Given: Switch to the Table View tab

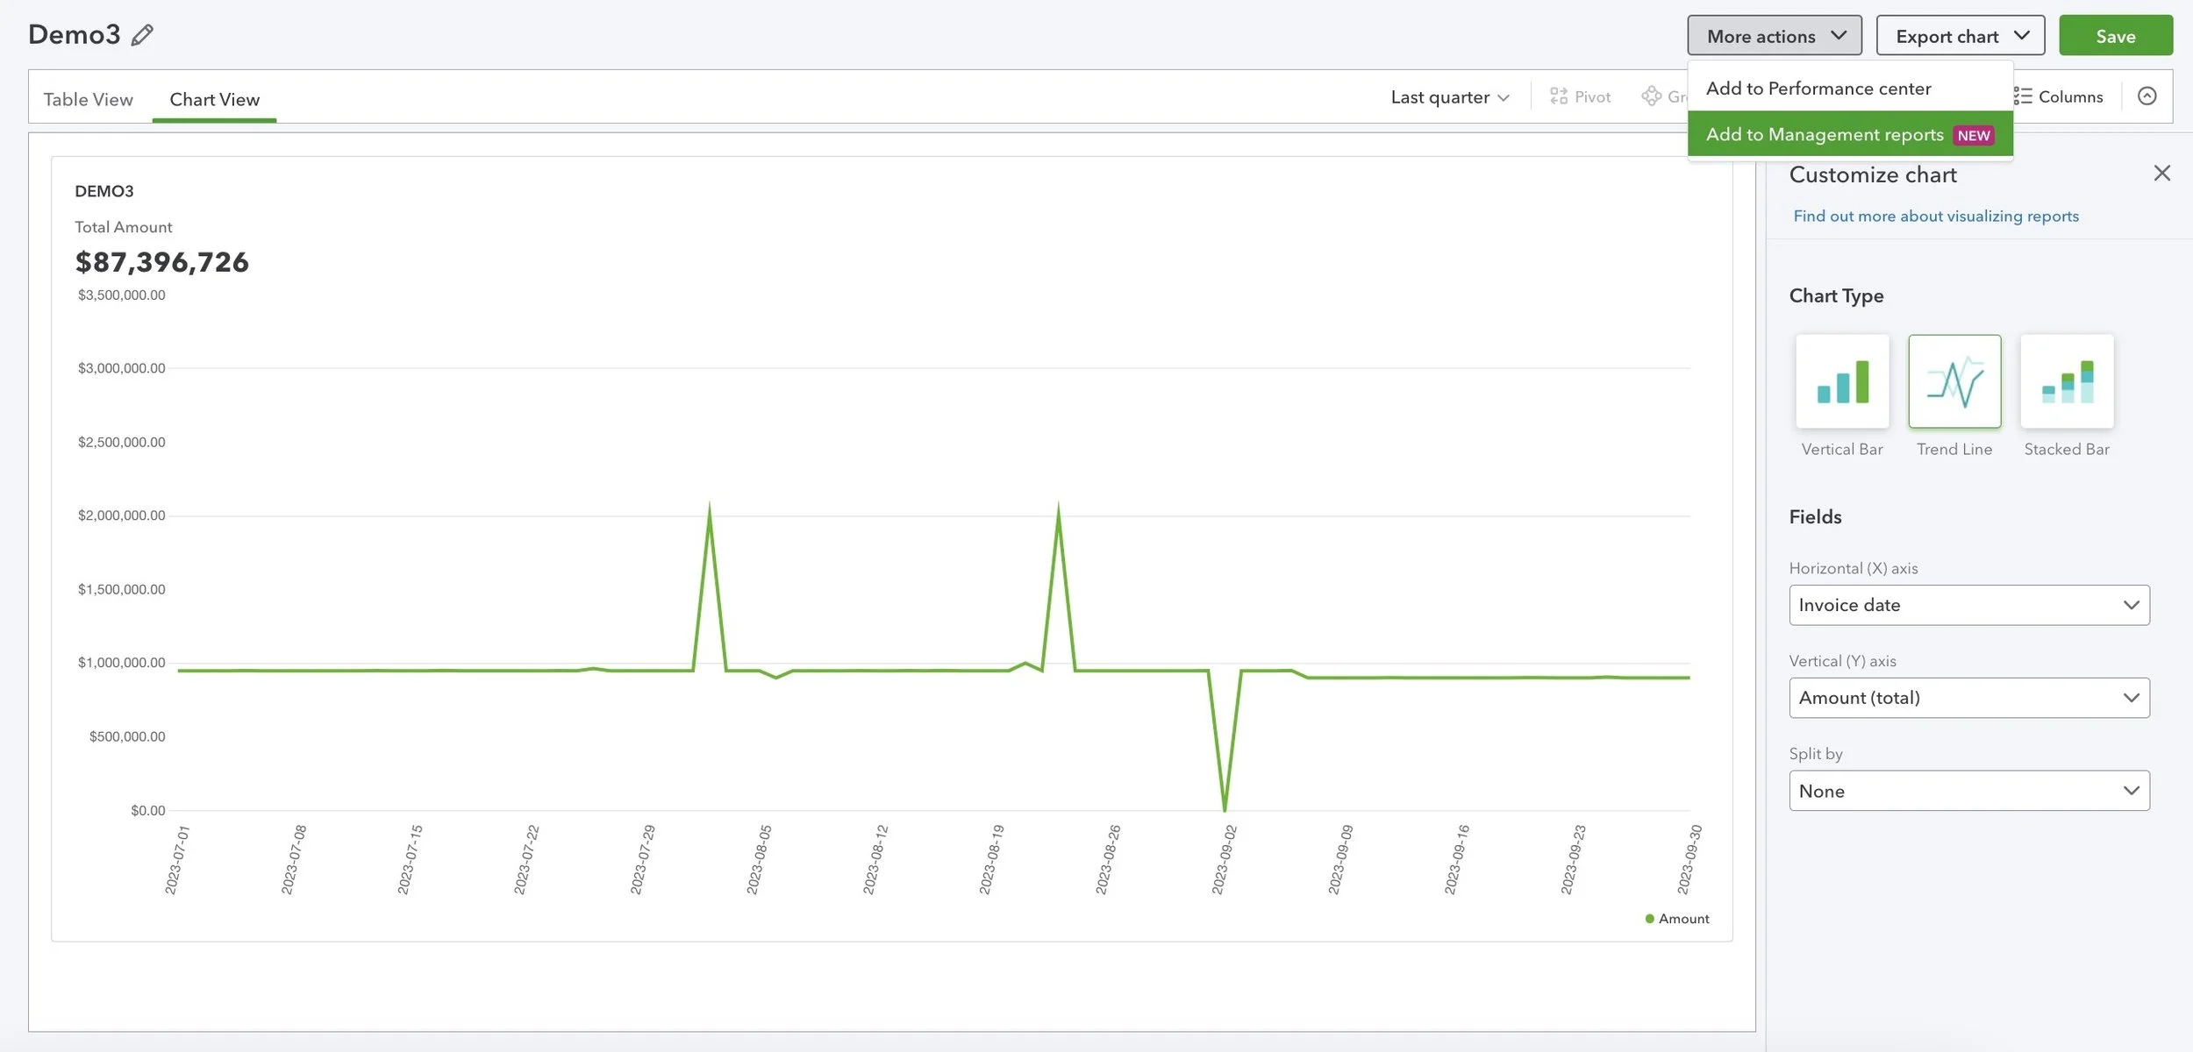Looking at the screenshot, I should click(89, 99).
